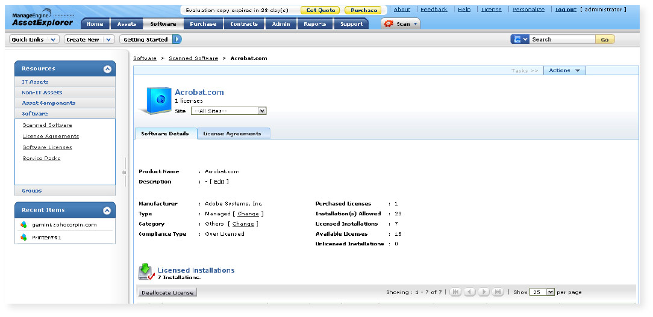Open the Support tab

pos(351,24)
